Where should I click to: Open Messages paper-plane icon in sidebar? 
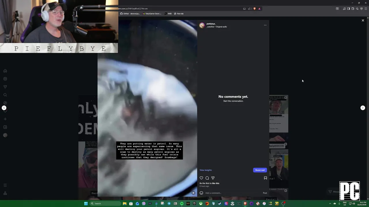pos(5,87)
